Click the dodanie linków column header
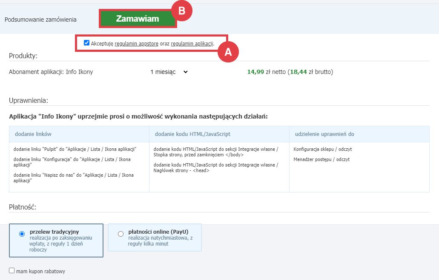The height and width of the screenshot is (280, 439). (33, 134)
